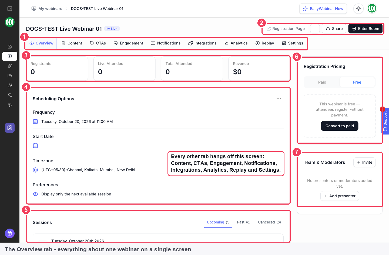Open webinars monitor icon in sidebar
Screen dimensions: 389x255
pyautogui.click(x=10, y=56)
